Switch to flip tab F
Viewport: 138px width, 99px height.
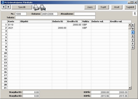(133, 44)
